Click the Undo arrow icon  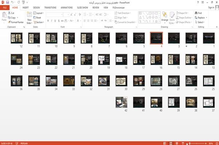(x=12, y=3)
